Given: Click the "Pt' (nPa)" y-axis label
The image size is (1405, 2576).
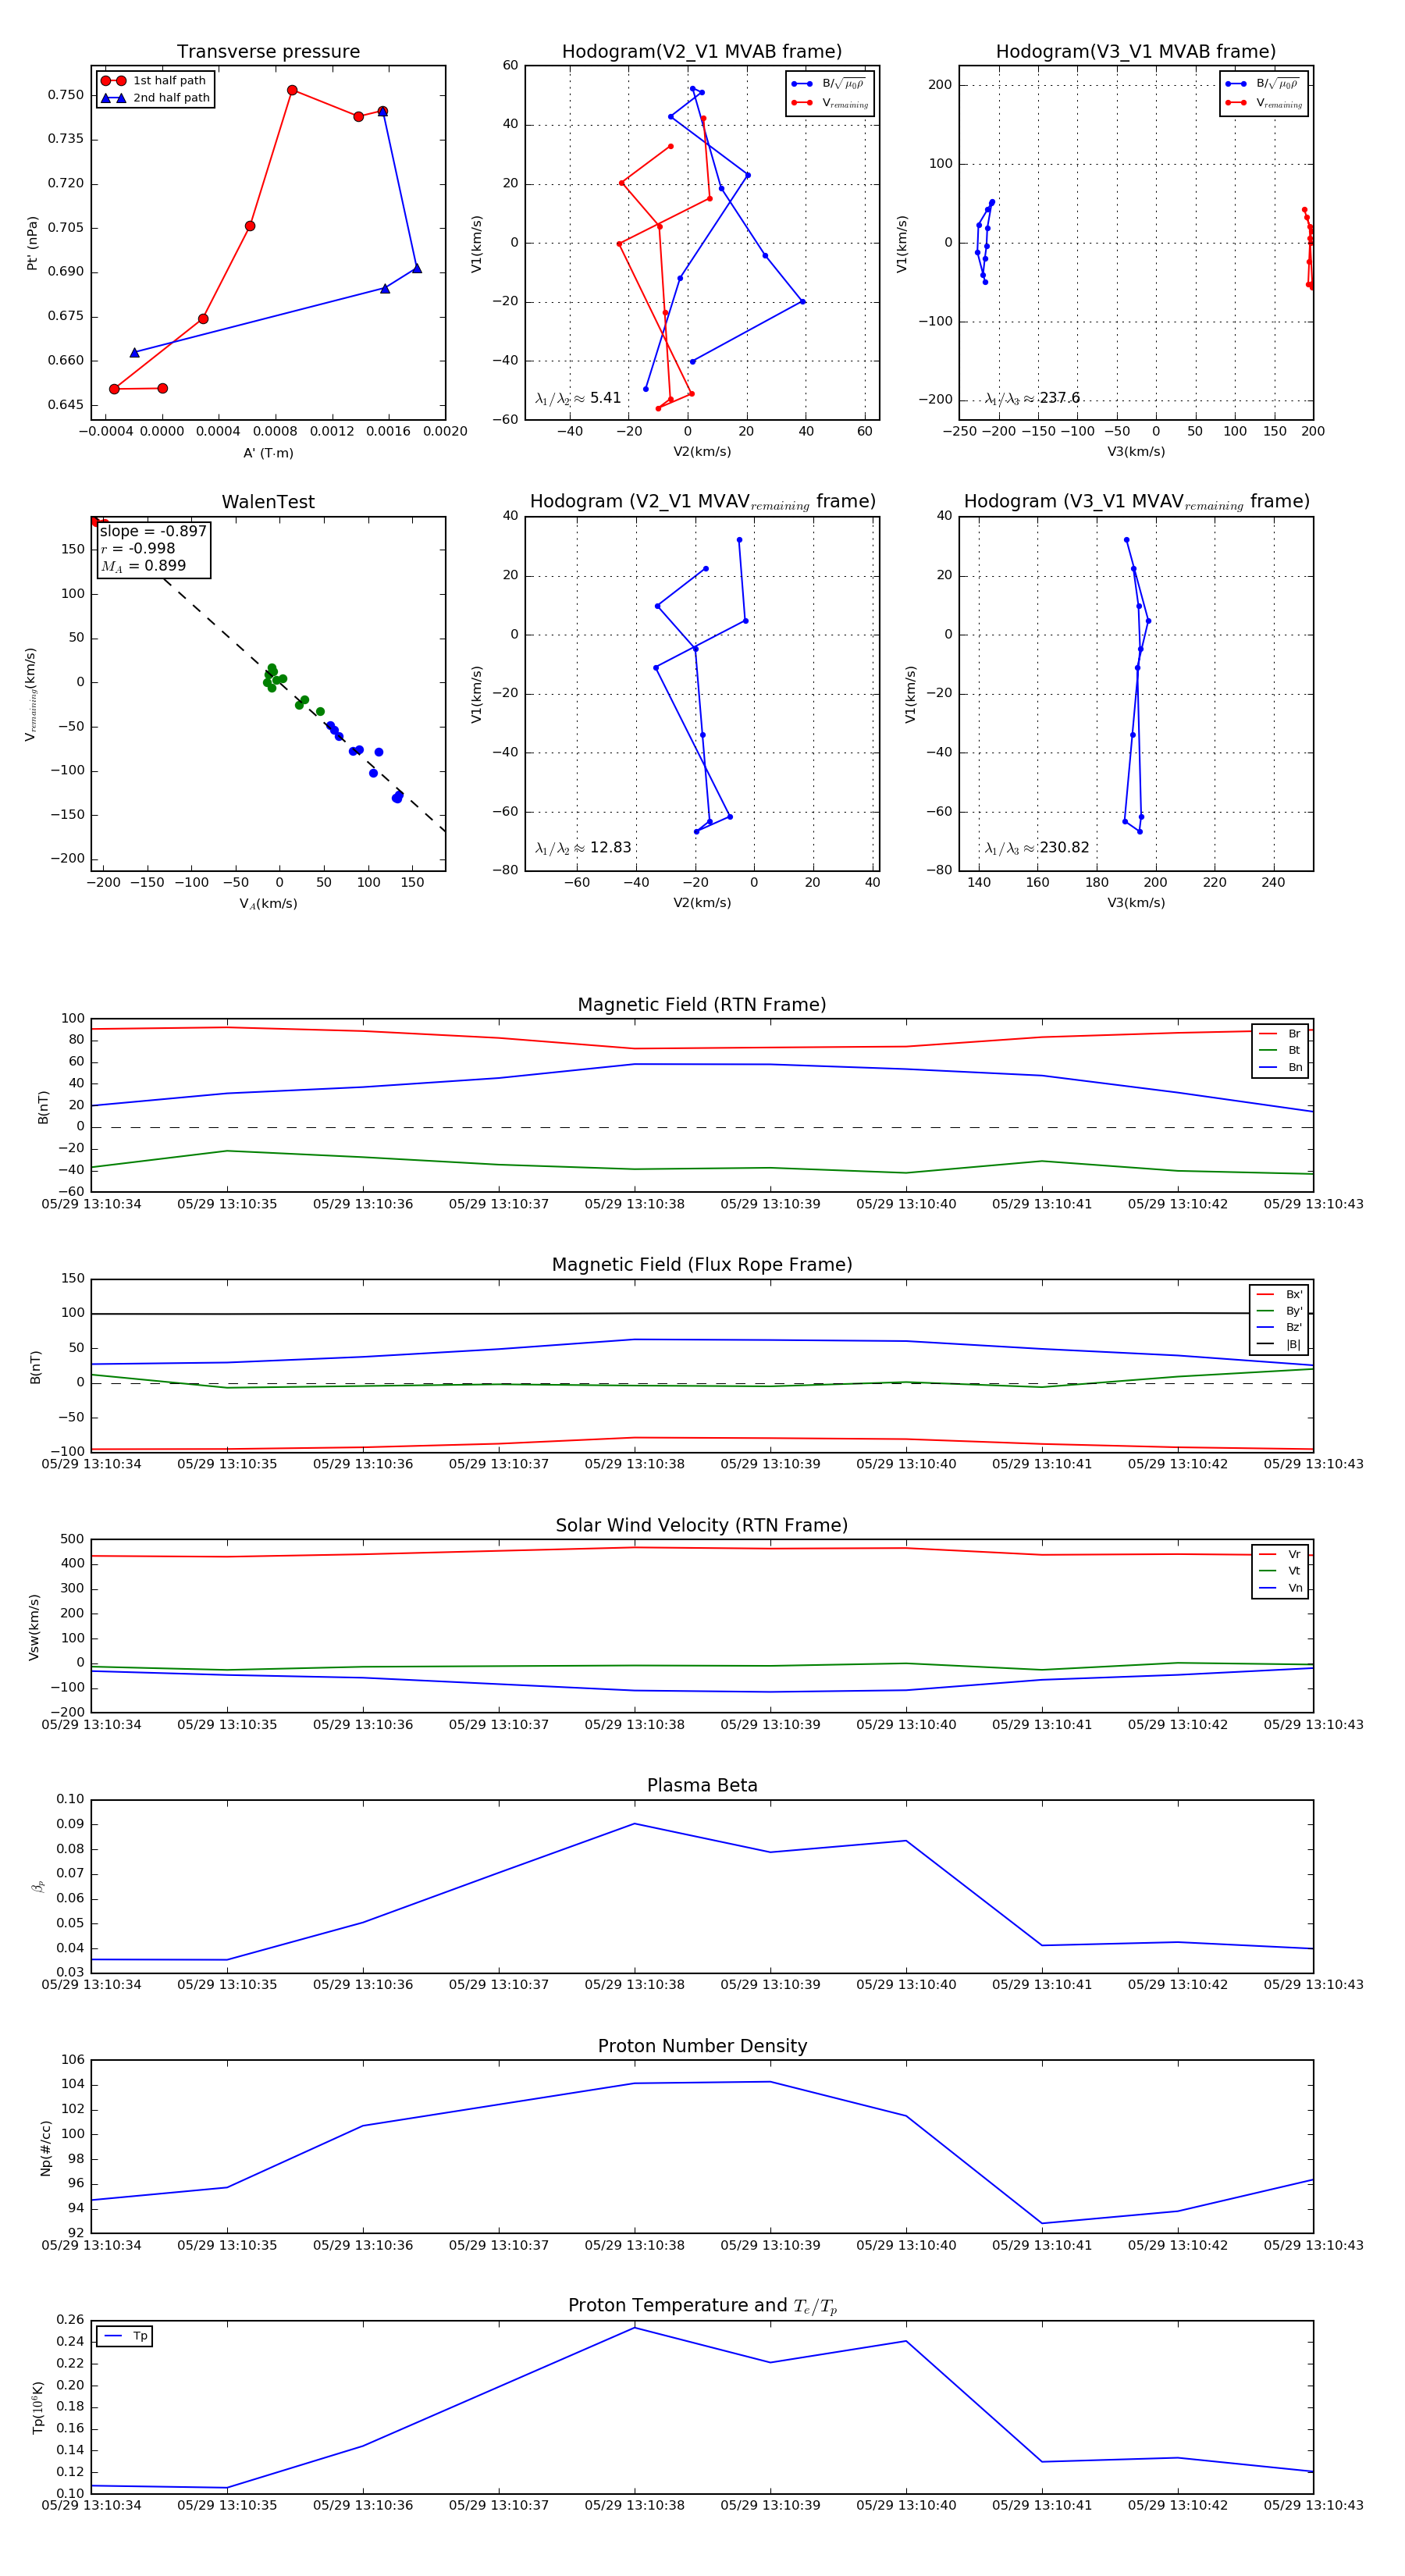Looking at the screenshot, I should point(32,243).
